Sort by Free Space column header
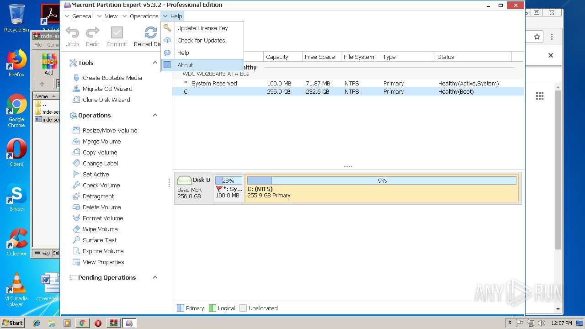This screenshot has width=585, height=329. coord(322,57)
